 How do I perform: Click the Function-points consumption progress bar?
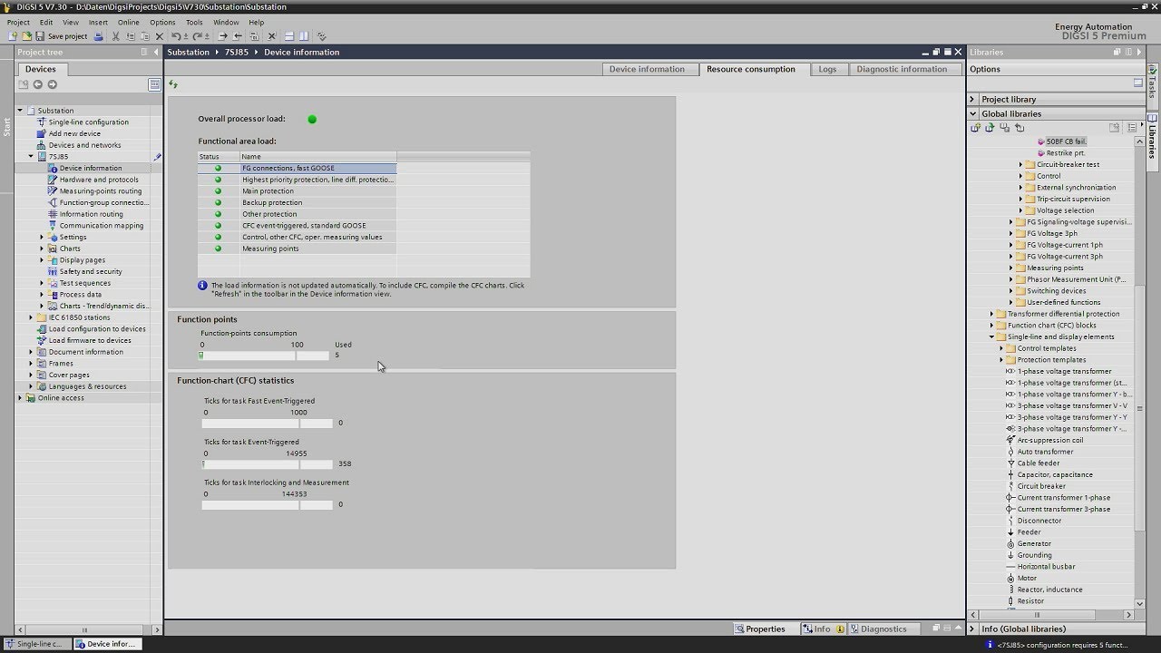tap(265, 356)
